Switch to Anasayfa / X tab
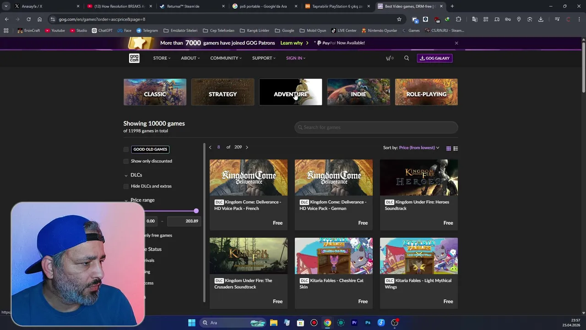 click(46, 6)
